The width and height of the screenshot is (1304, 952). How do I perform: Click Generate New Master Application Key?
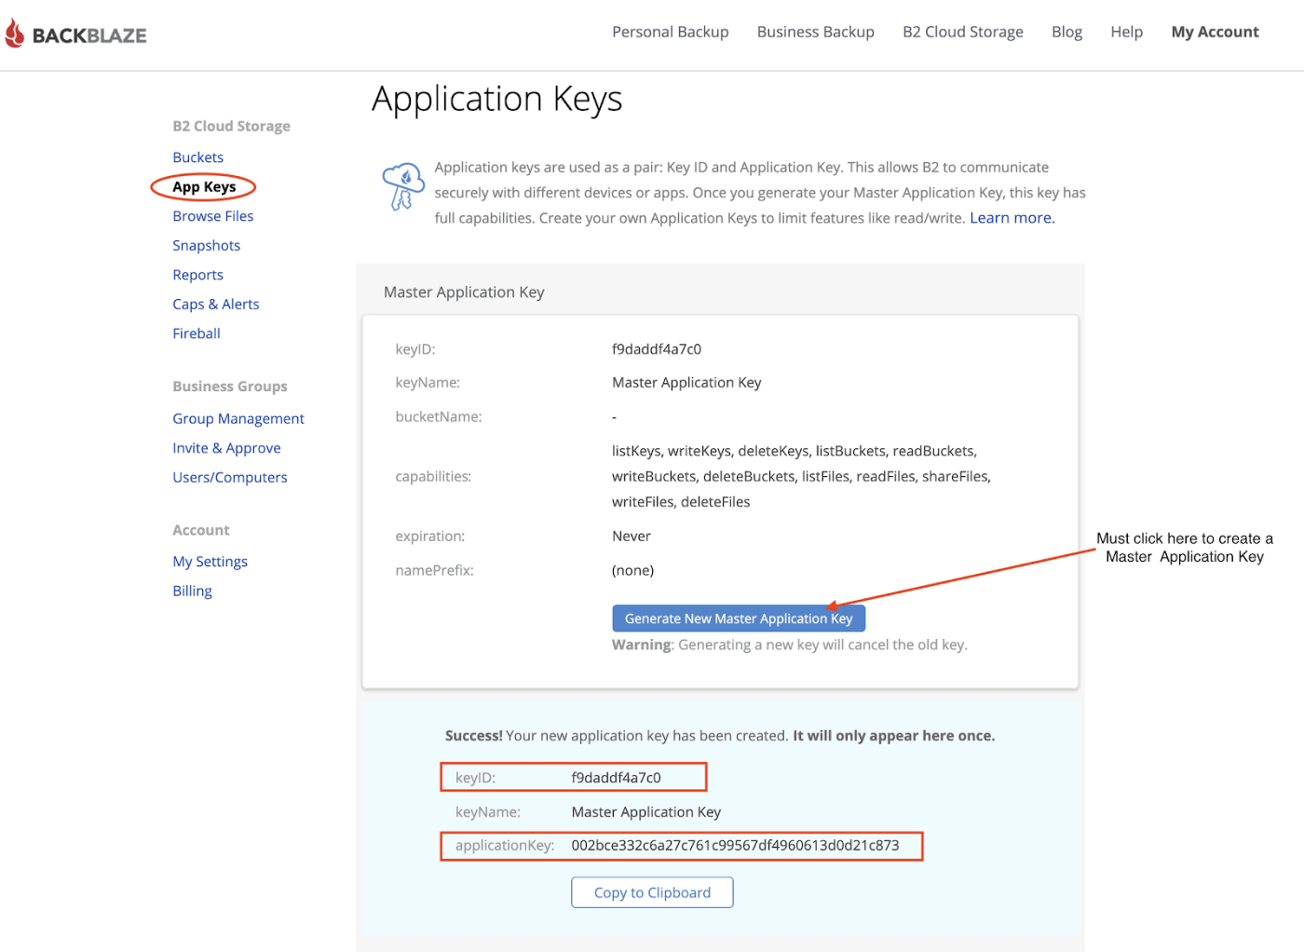(738, 618)
